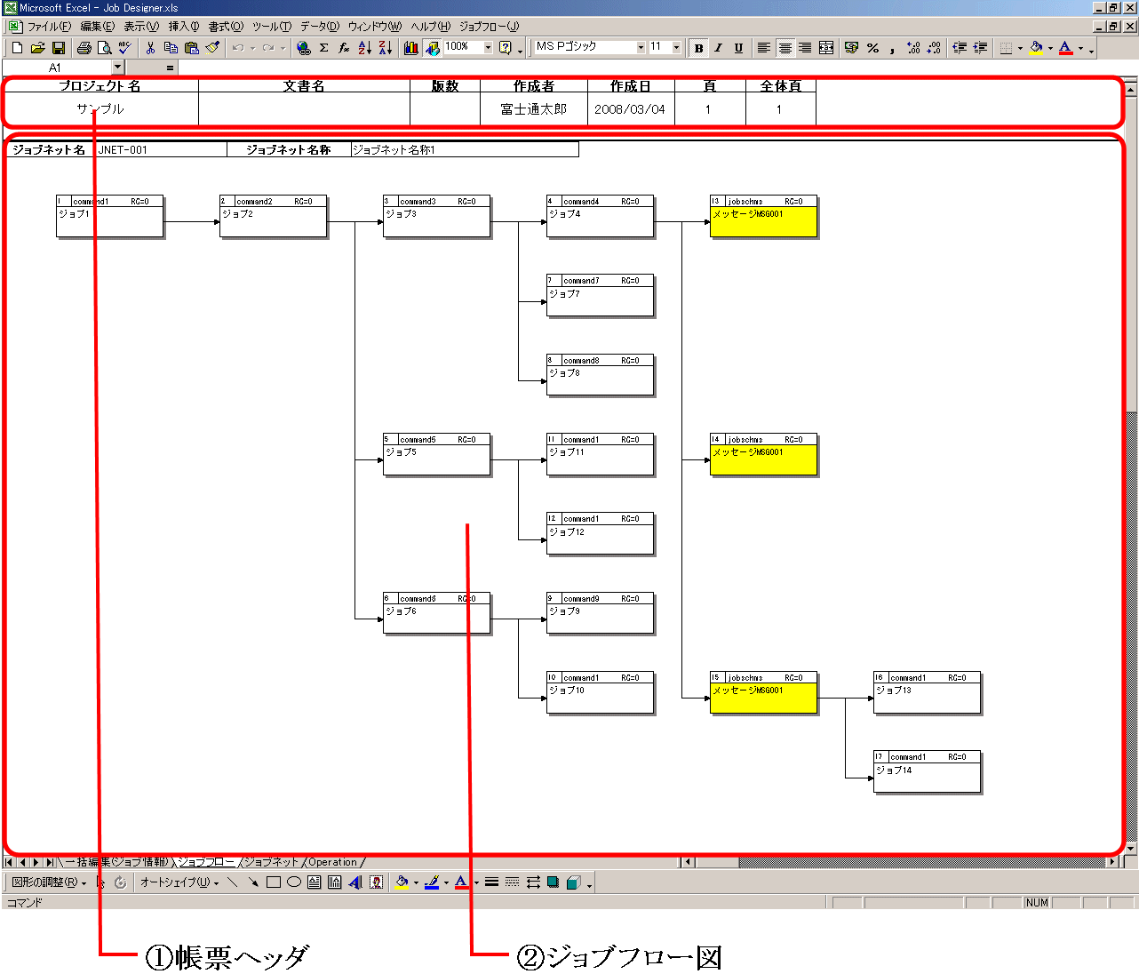
Task: Open the オートシェイプ(U) button menu
Action: 179,882
